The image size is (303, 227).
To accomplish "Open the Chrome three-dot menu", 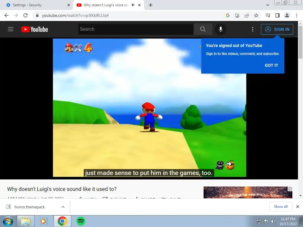I will (296, 15).
